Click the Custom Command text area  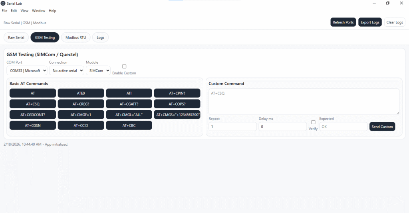pos(304,102)
